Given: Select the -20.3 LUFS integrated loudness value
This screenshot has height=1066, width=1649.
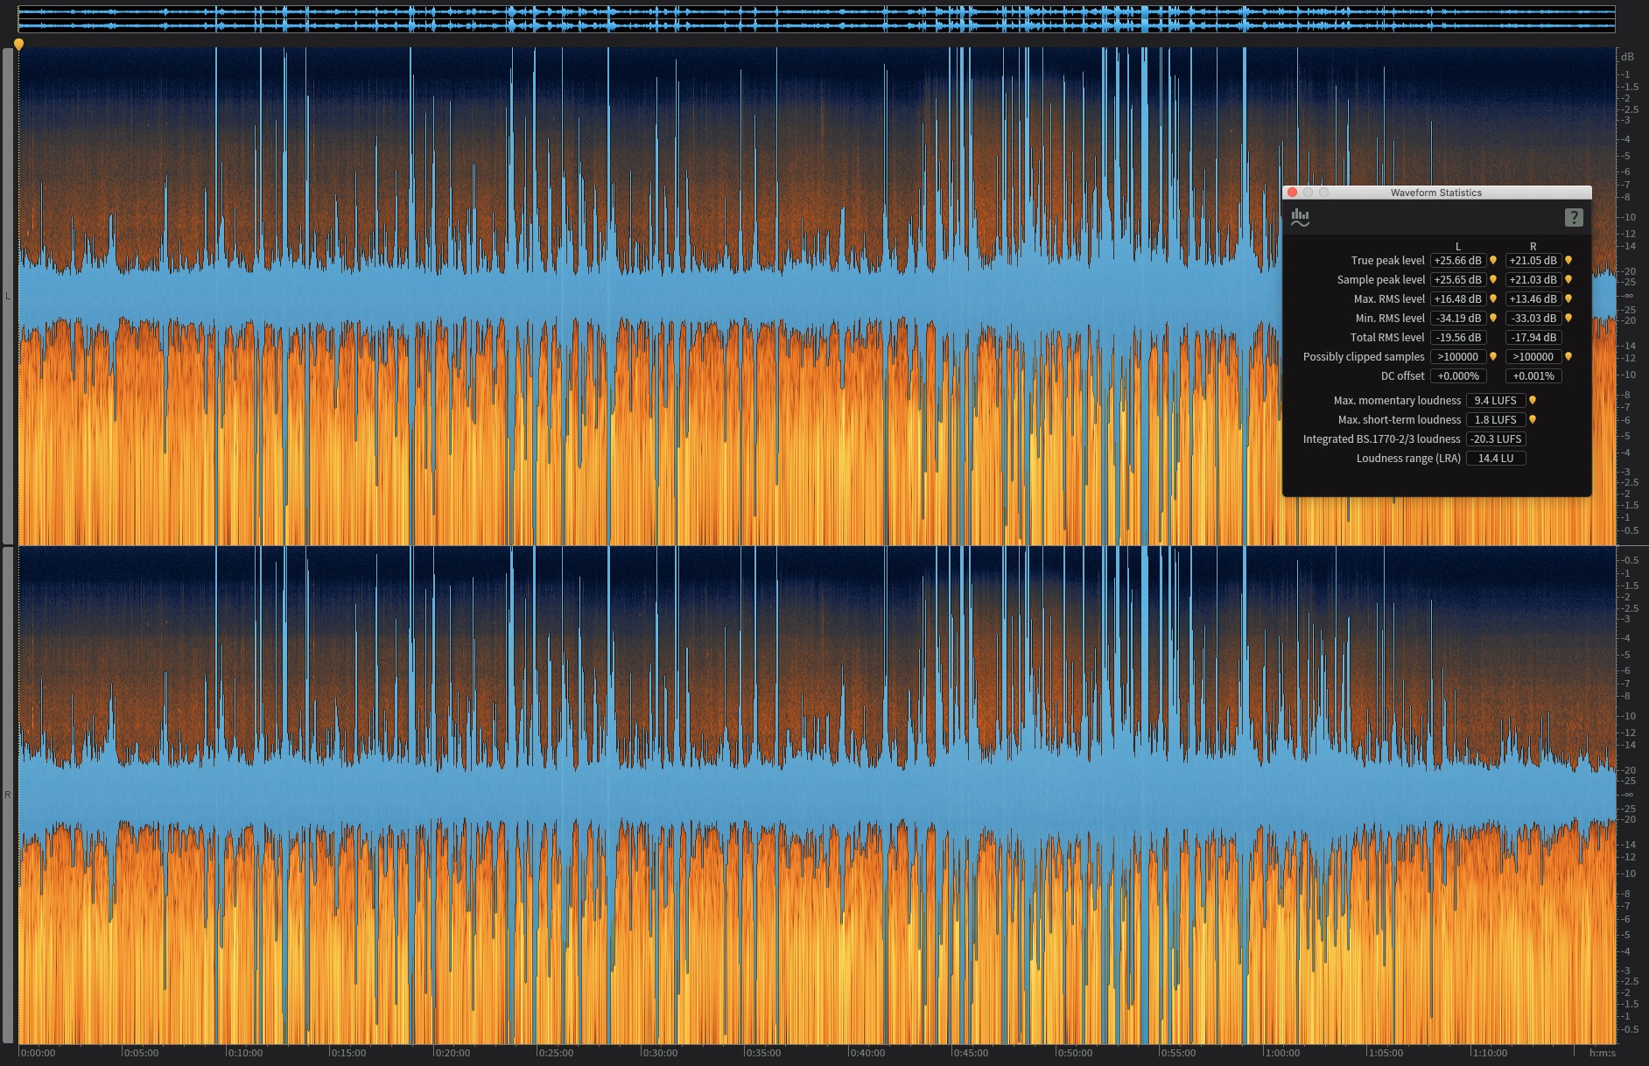Looking at the screenshot, I should point(1496,438).
